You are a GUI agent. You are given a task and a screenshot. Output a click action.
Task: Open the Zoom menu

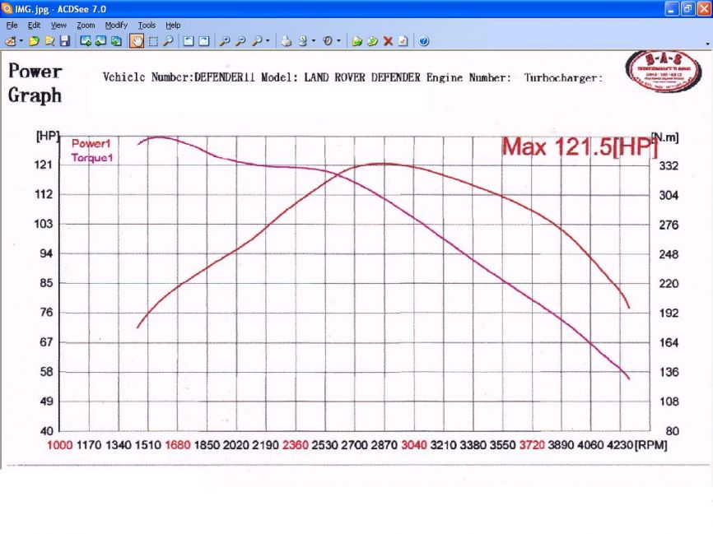point(86,26)
